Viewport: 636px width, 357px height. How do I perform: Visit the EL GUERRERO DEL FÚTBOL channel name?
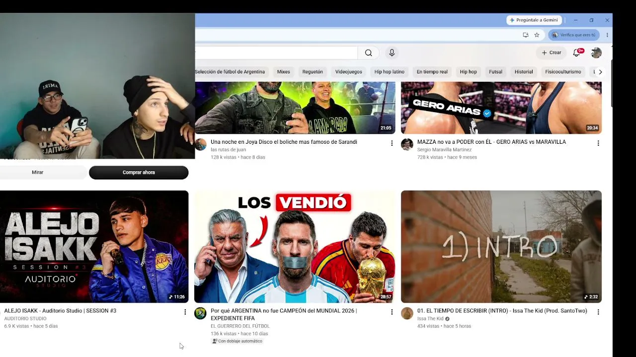[x=240, y=326]
